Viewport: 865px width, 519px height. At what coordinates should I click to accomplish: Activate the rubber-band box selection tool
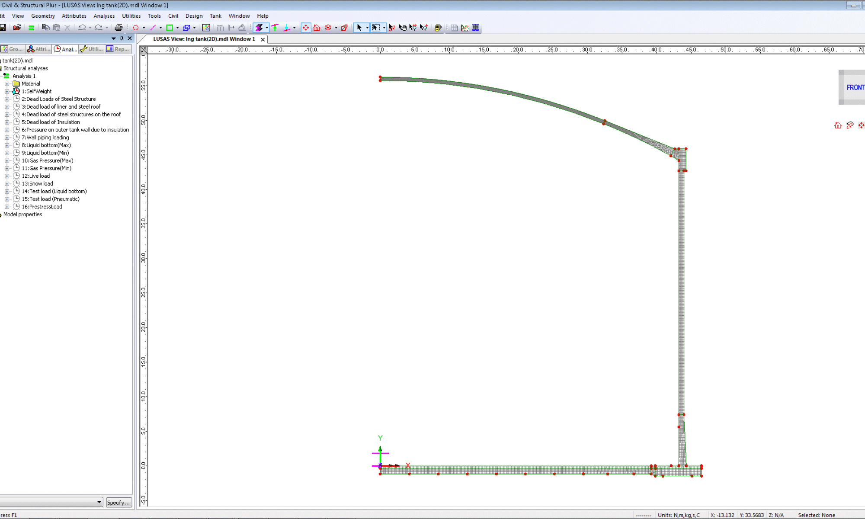pyautogui.click(x=376, y=27)
